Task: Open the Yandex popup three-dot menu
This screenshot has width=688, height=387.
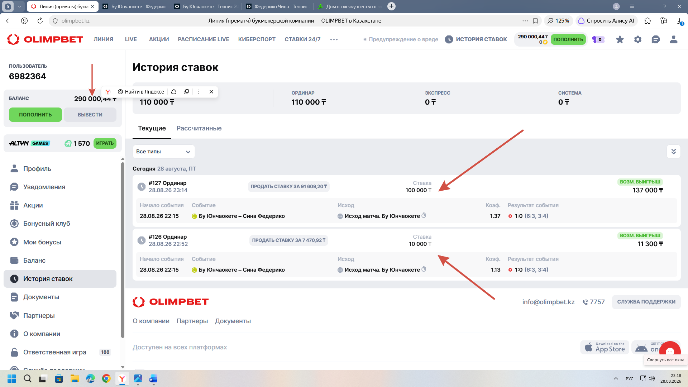Action: [x=199, y=92]
